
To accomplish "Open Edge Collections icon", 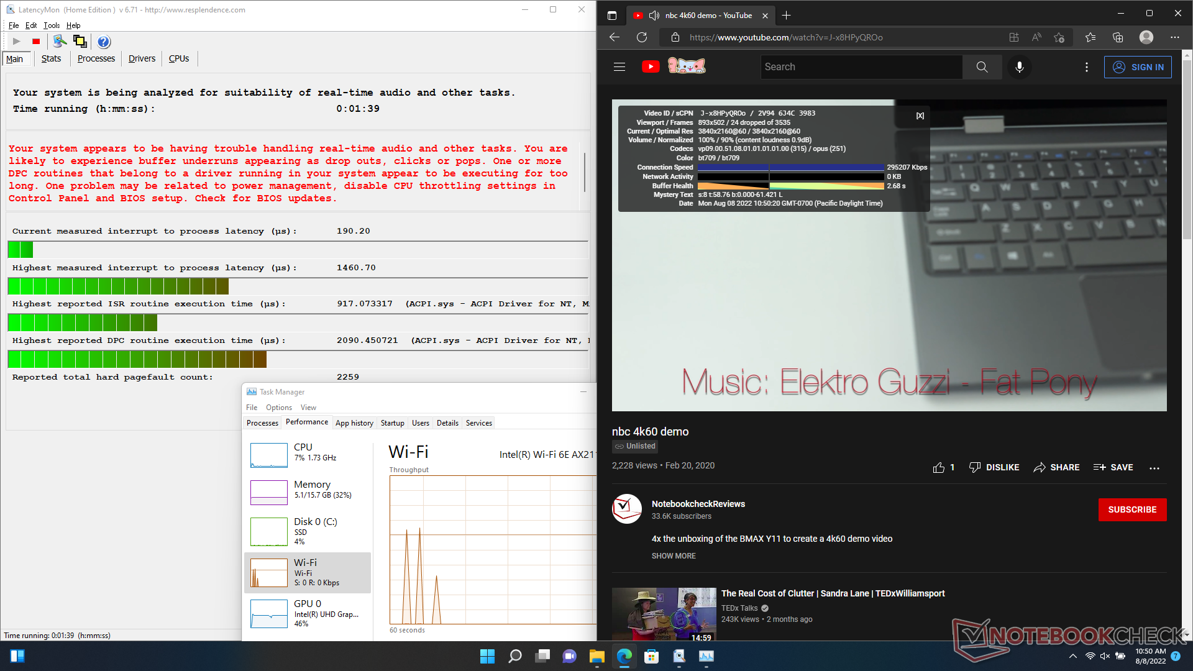I will coord(1118,37).
